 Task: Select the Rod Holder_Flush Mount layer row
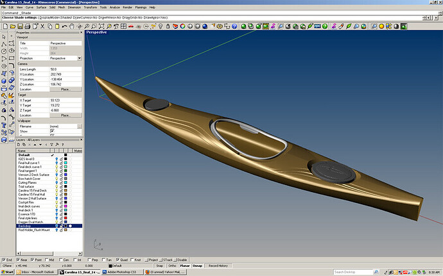click(x=49, y=230)
